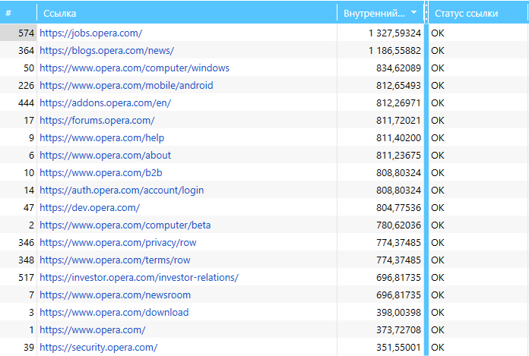
Task: Open the www.opera.com/download link
Action: 114,313
